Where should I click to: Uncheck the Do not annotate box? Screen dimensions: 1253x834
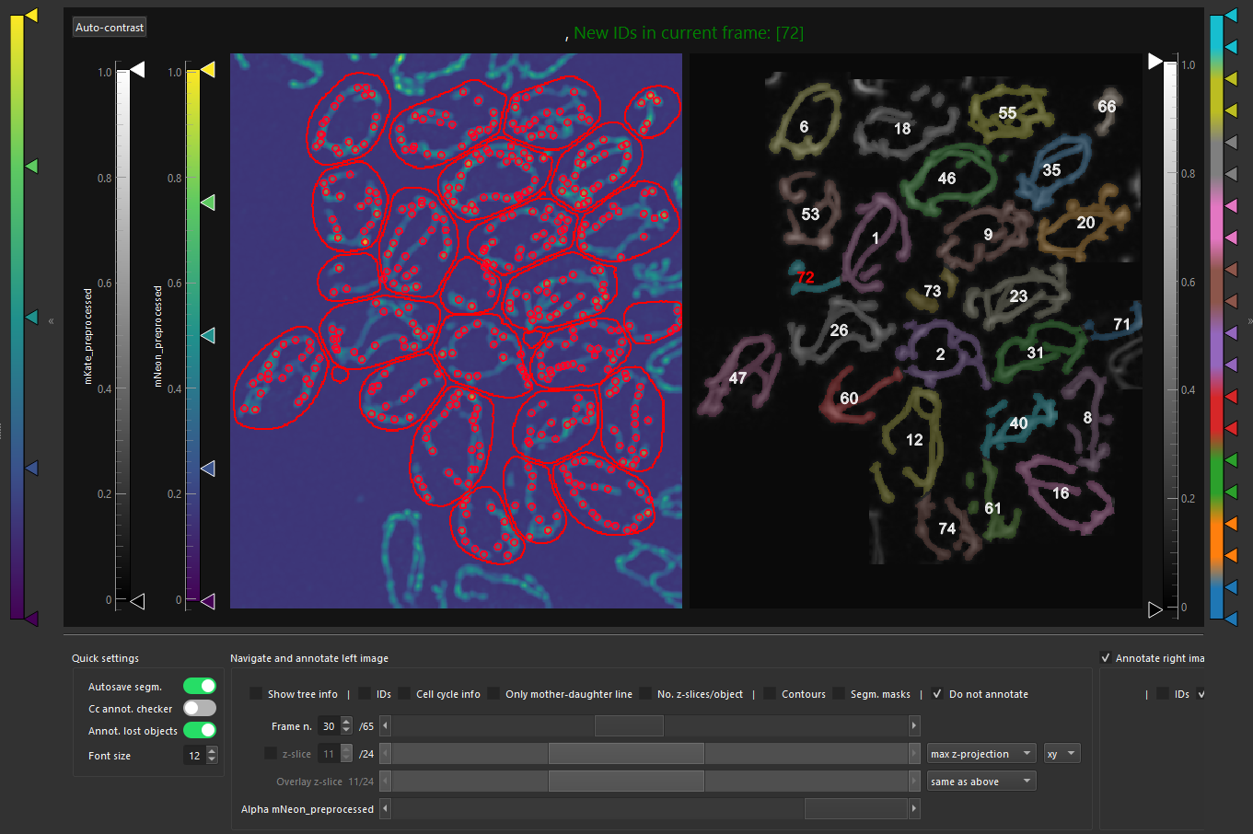(x=937, y=693)
